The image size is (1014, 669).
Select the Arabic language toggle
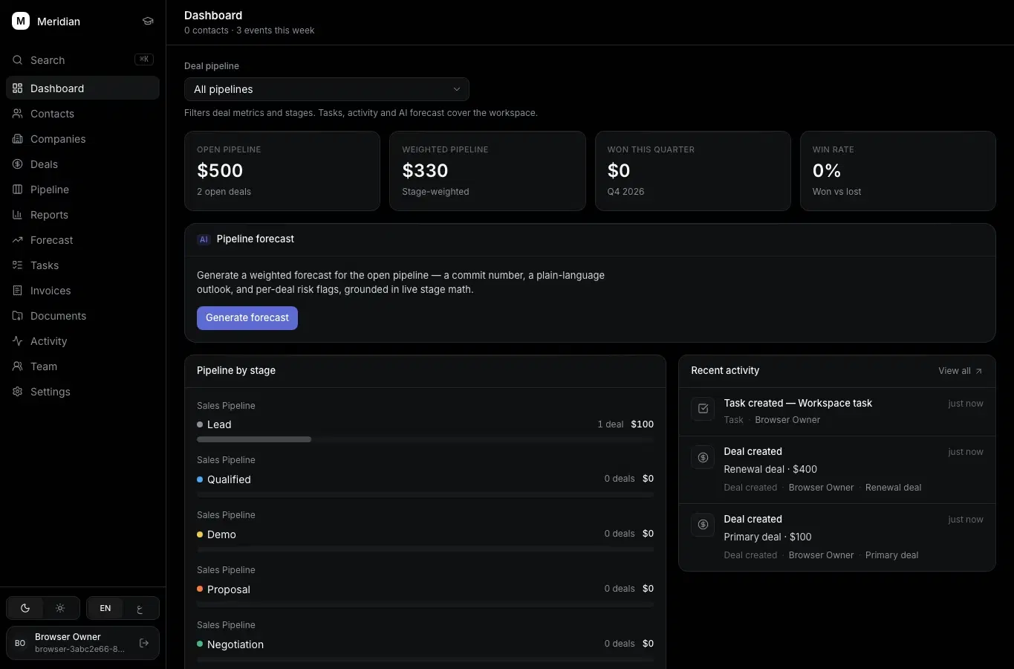click(140, 608)
